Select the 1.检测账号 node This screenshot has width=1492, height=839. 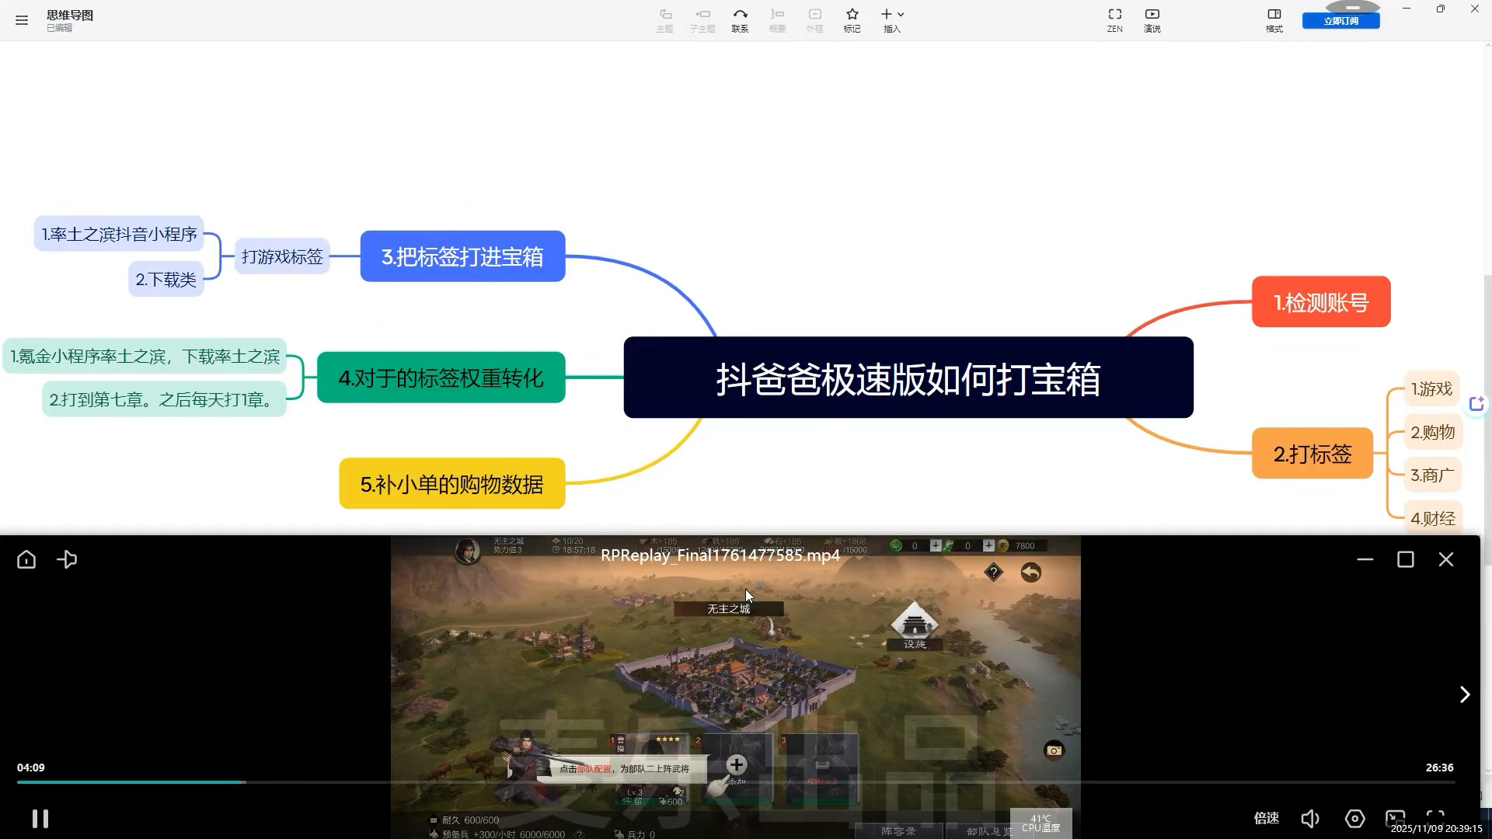click(1321, 302)
